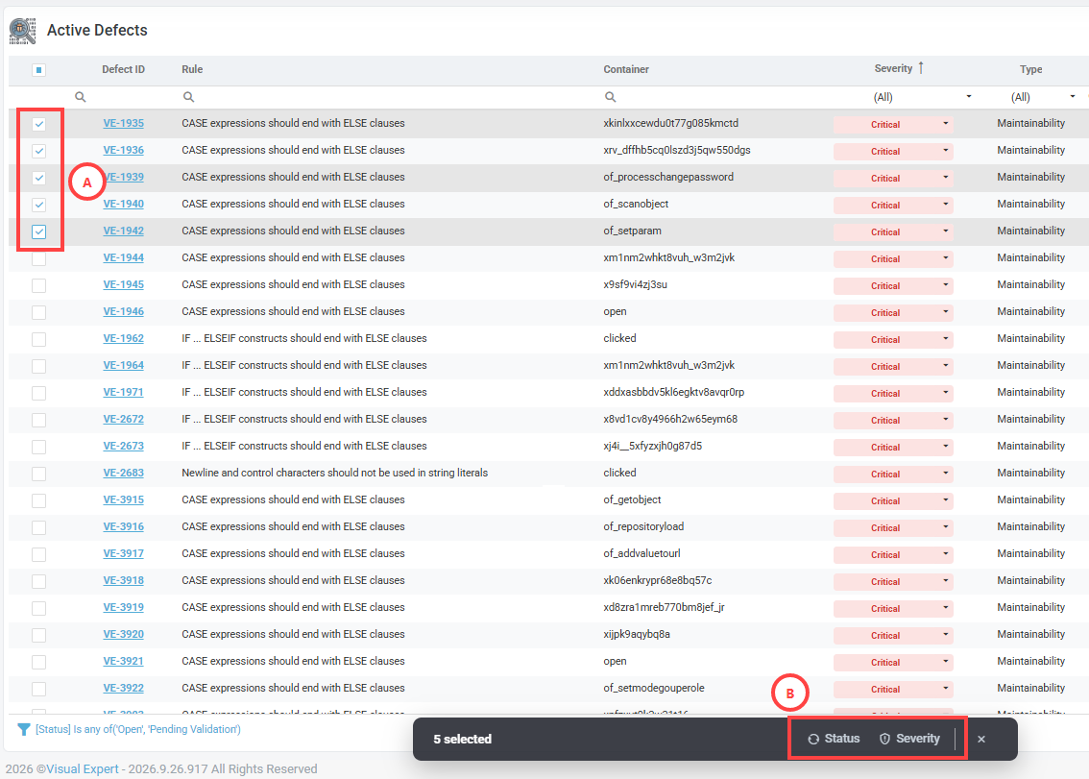Image resolution: width=1089 pixels, height=779 pixels.
Task: Tick the VE-2683 row checkbox
Action: click(38, 474)
